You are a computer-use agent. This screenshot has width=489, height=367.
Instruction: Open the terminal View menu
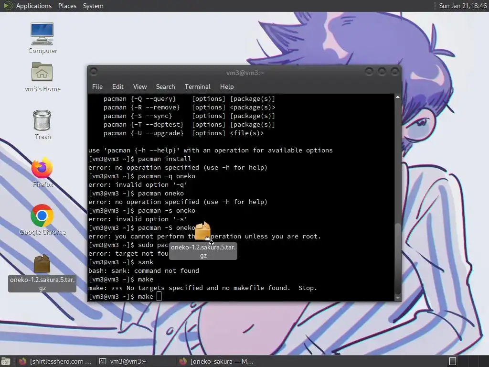click(x=140, y=86)
